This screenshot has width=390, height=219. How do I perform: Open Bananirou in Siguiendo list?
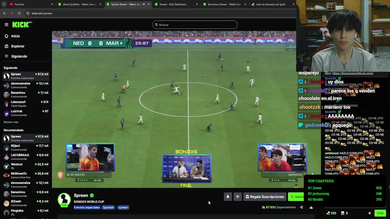[26, 94]
